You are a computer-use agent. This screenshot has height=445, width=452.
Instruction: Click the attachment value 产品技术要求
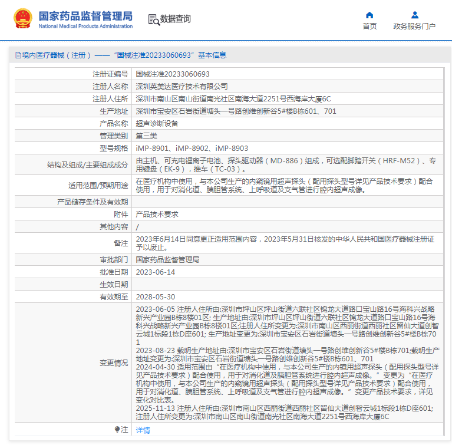pos(157,215)
